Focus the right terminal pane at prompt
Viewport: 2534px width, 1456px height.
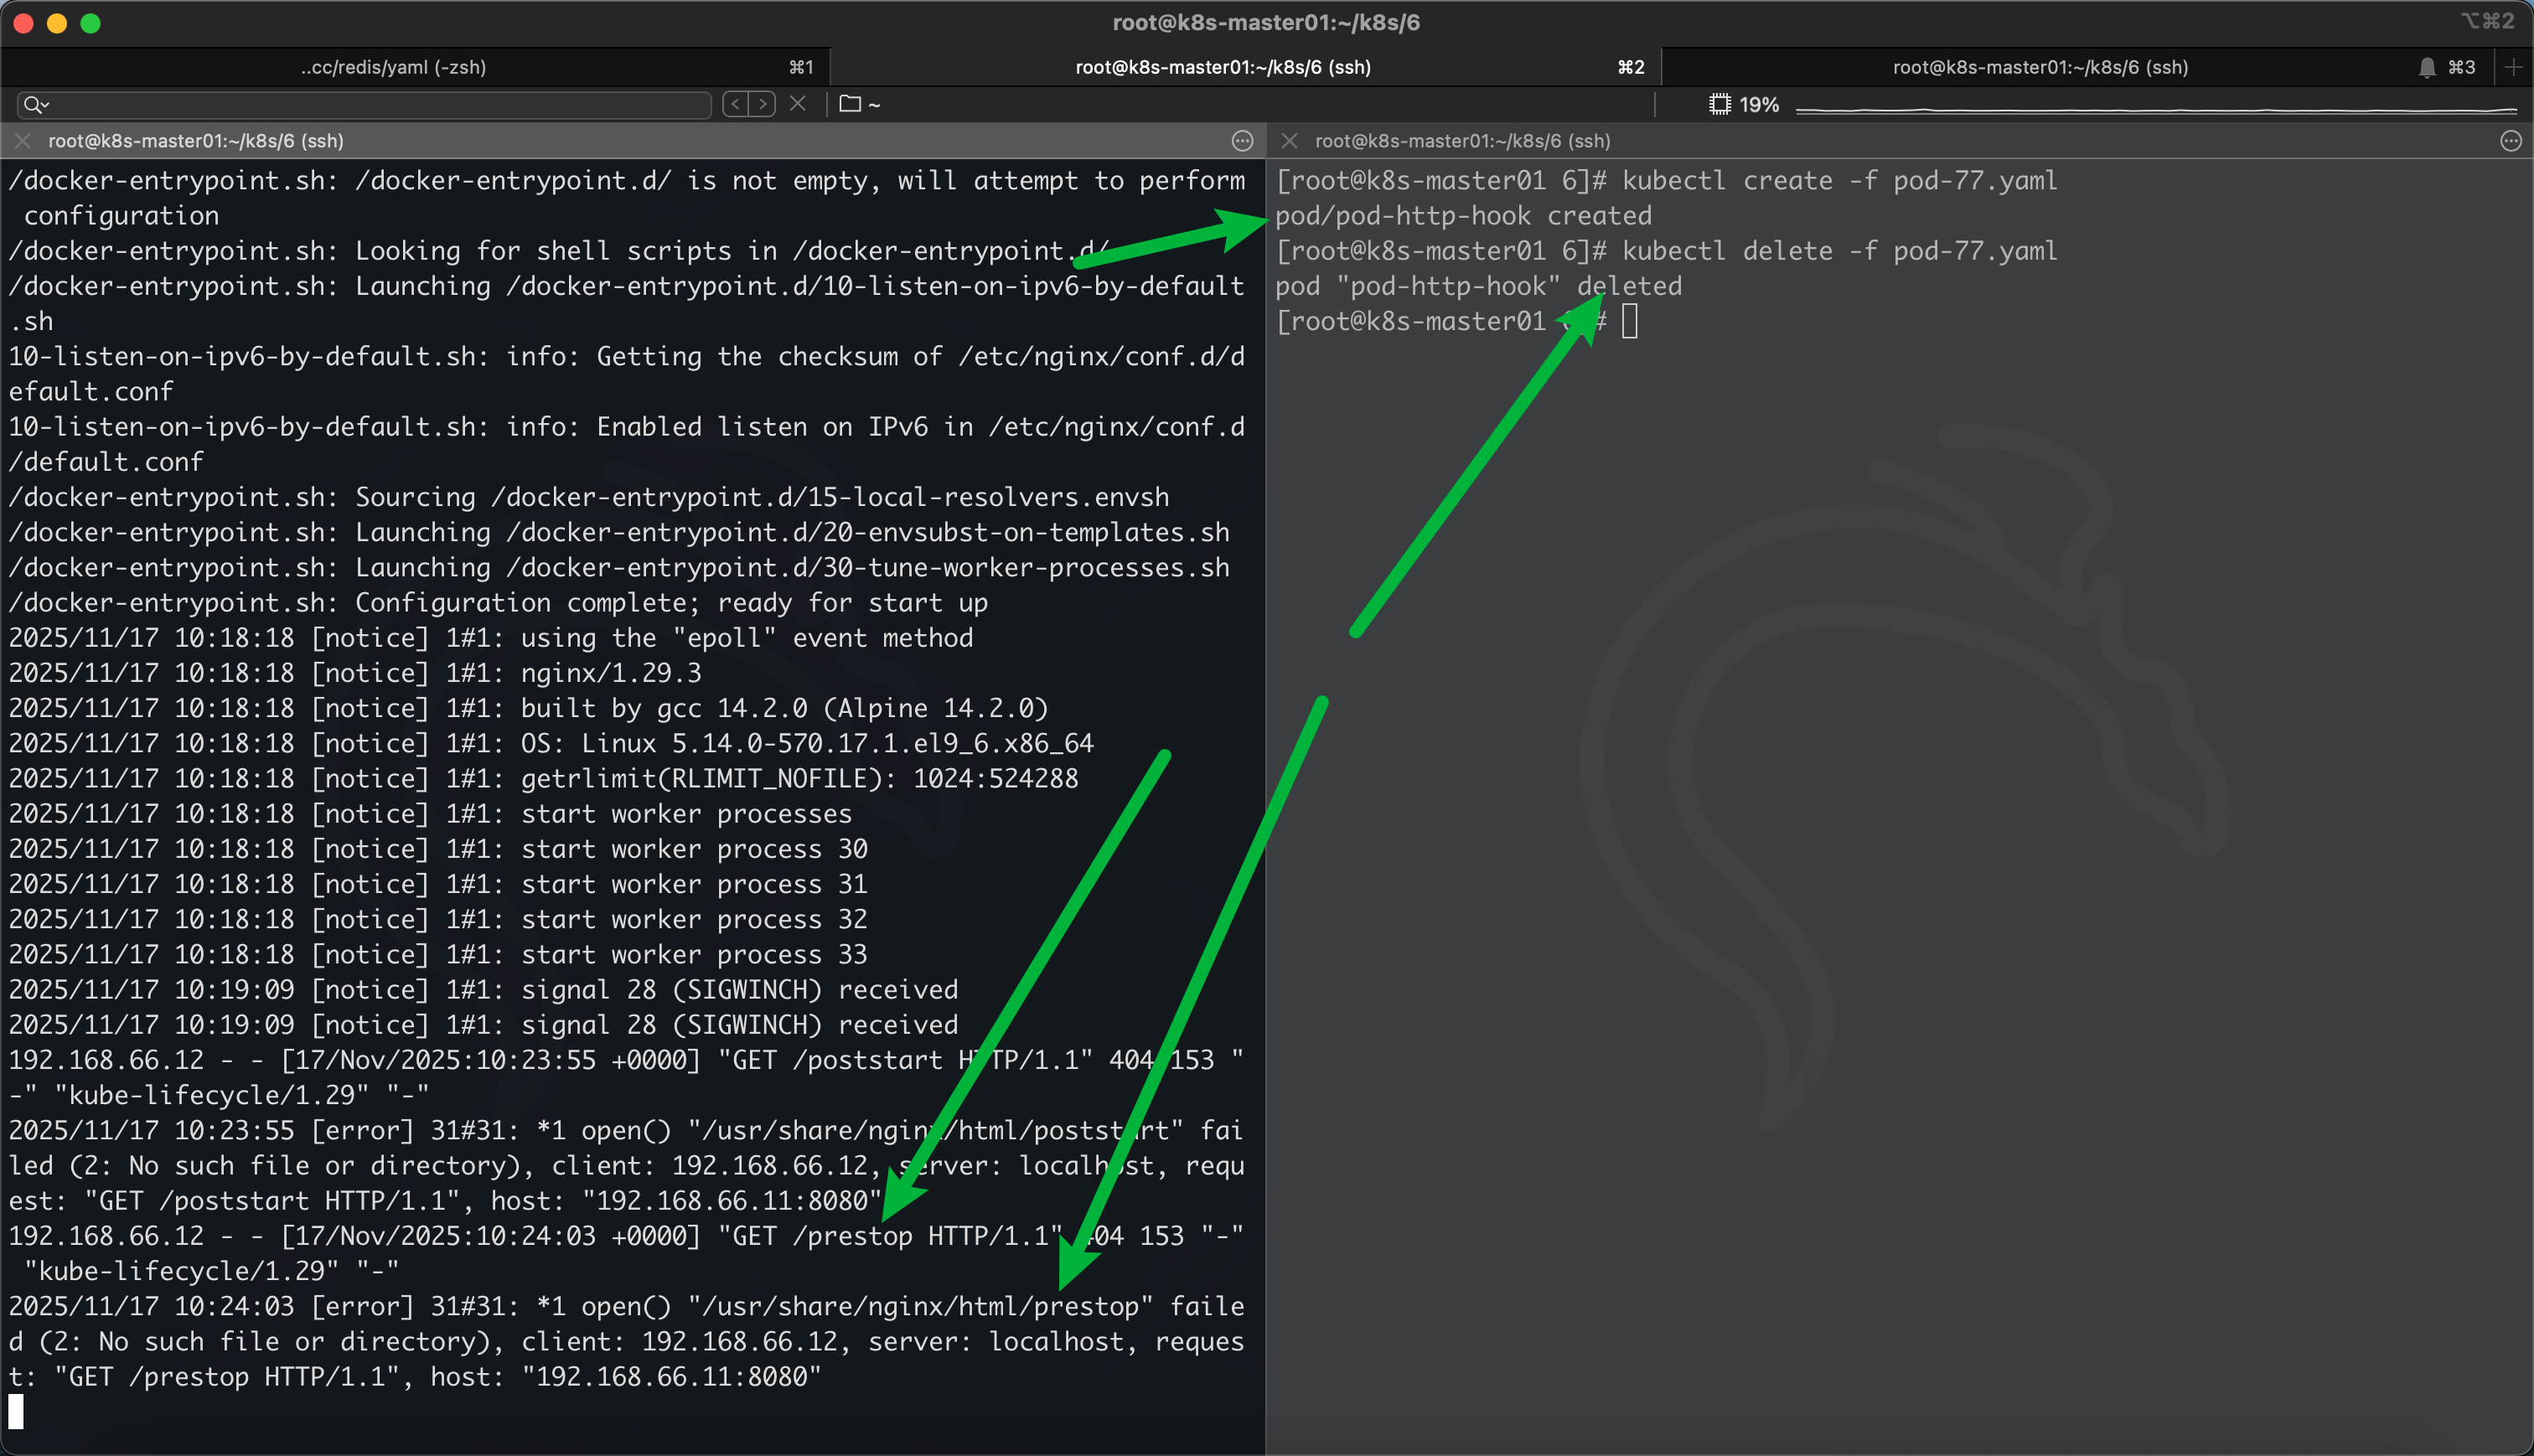[1629, 322]
